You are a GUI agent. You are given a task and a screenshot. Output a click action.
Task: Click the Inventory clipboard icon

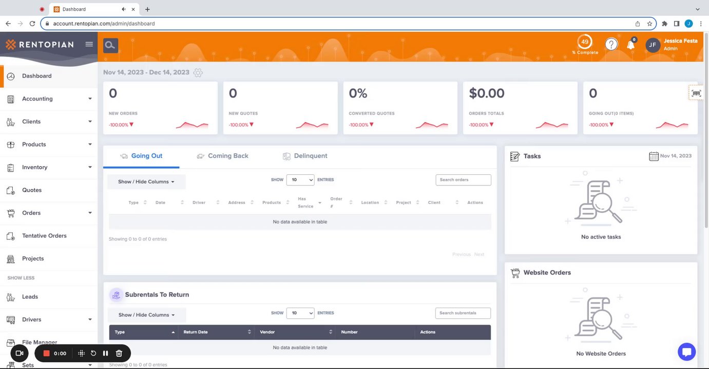tap(10, 168)
